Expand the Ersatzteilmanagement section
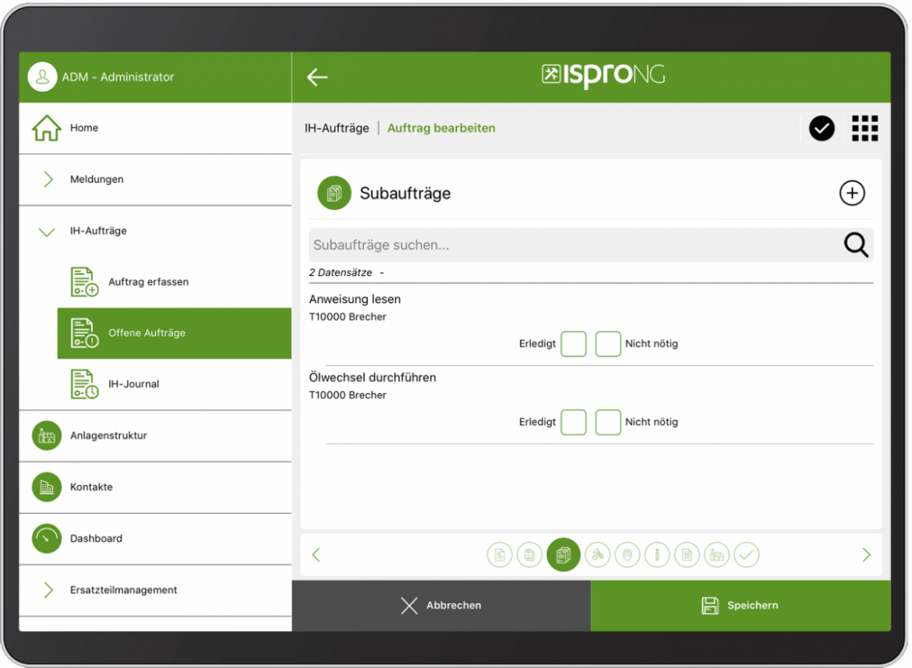912x668 pixels. pos(47,590)
